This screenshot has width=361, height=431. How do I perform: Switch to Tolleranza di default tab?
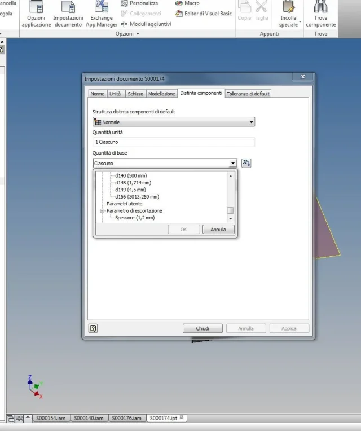(x=248, y=94)
